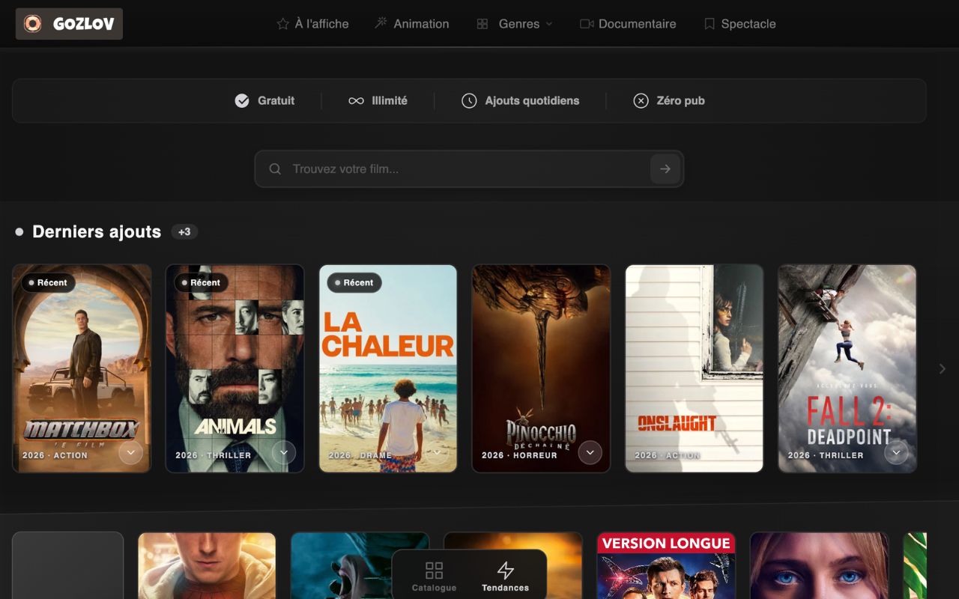
Task: Click the +3 badge next to Derniers ajouts
Action: click(x=184, y=232)
